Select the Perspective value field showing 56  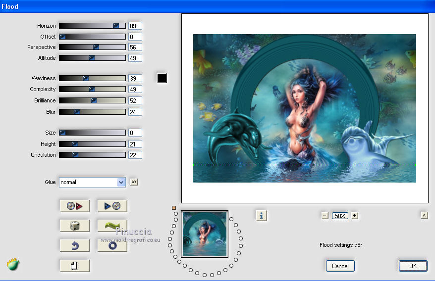pyautogui.click(x=135, y=47)
